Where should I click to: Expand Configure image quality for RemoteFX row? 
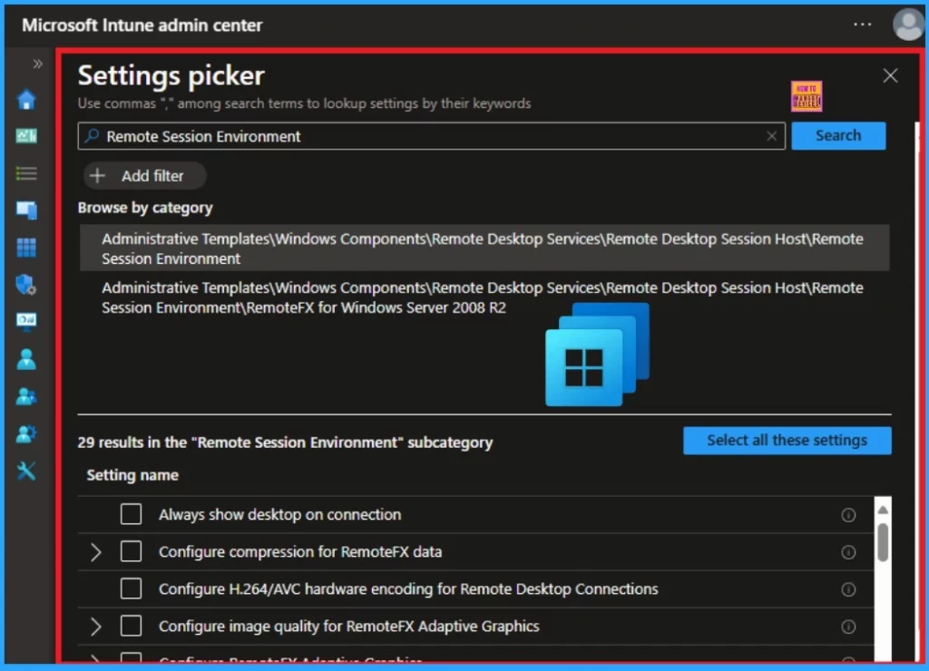pos(95,627)
